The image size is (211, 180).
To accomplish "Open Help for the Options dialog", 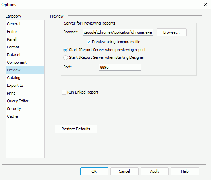I will tap(185, 171).
